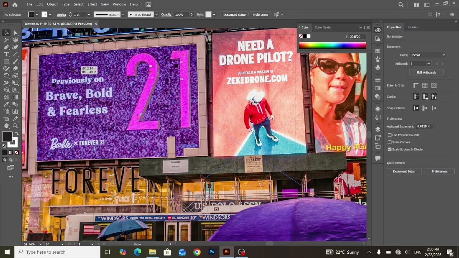The height and width of the screenshot is (258, 459).
Task: Toggle Show Rulers in Ruler & Grids
Action: (x=416, y=85)
